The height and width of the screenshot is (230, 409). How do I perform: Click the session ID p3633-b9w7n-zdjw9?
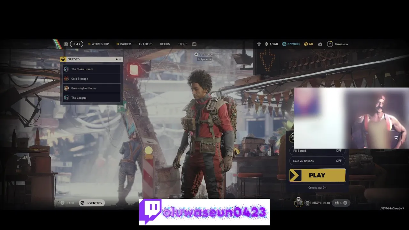click(391, 208)
